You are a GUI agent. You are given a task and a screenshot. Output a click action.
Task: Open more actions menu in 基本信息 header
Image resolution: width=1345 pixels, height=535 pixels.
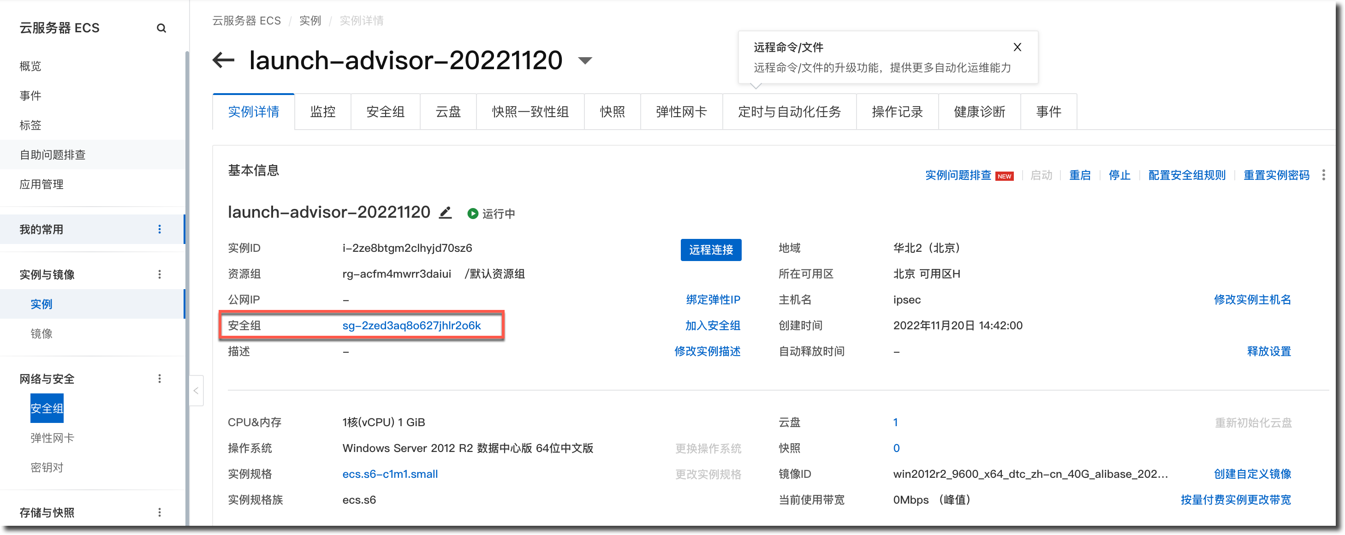pyautogui.click(x=1323, y=175)
